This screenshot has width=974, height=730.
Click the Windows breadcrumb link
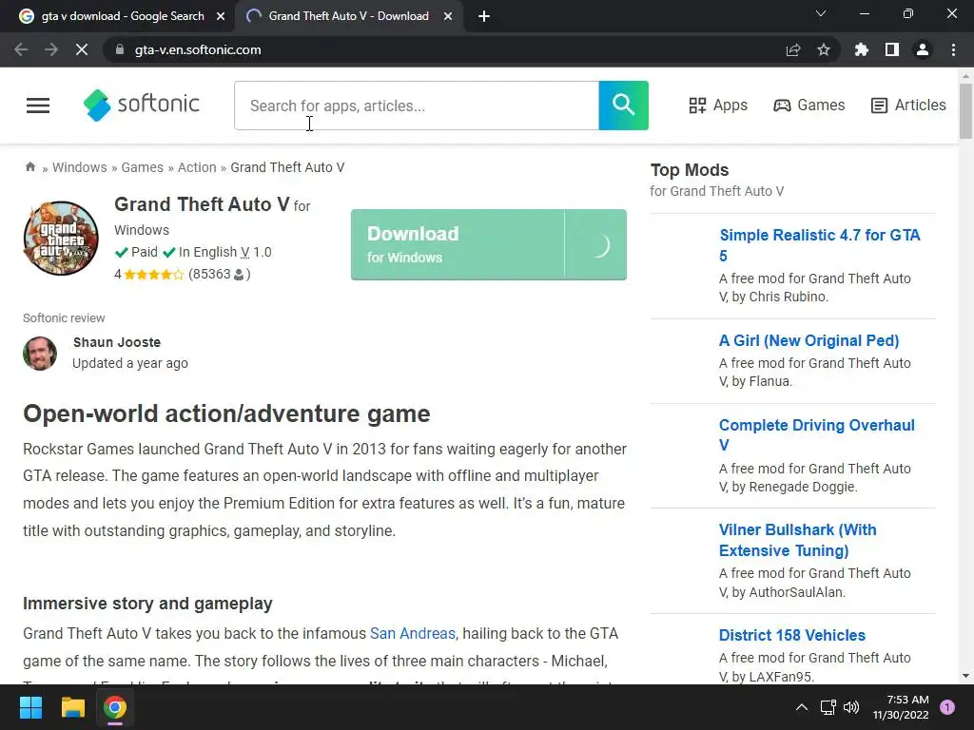pos(80,167)
